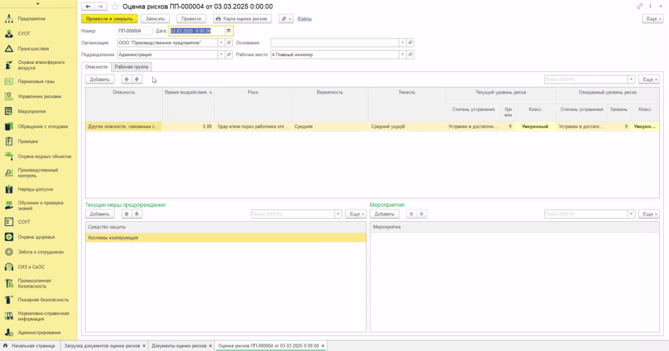Select the Средний ущерб cell

click(406, 127)
